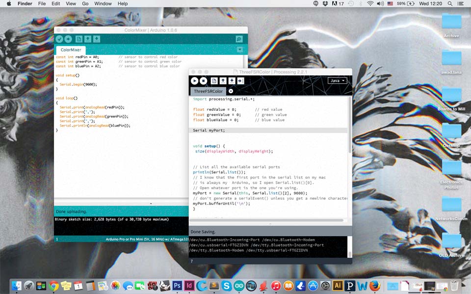Click Dropbox icon in menu bar
The image size is (471, 294).
point(325,3)
